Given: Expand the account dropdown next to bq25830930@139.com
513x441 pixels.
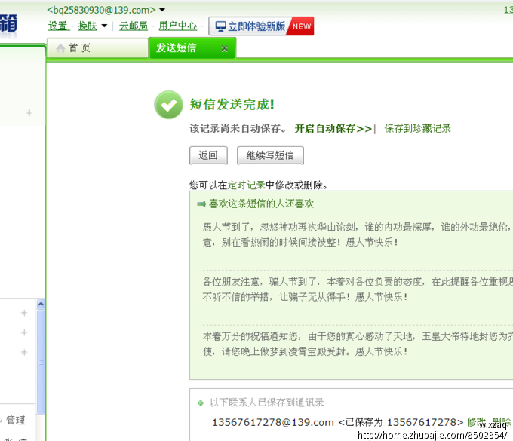Looking at the screenshot, I should point(162,10).
